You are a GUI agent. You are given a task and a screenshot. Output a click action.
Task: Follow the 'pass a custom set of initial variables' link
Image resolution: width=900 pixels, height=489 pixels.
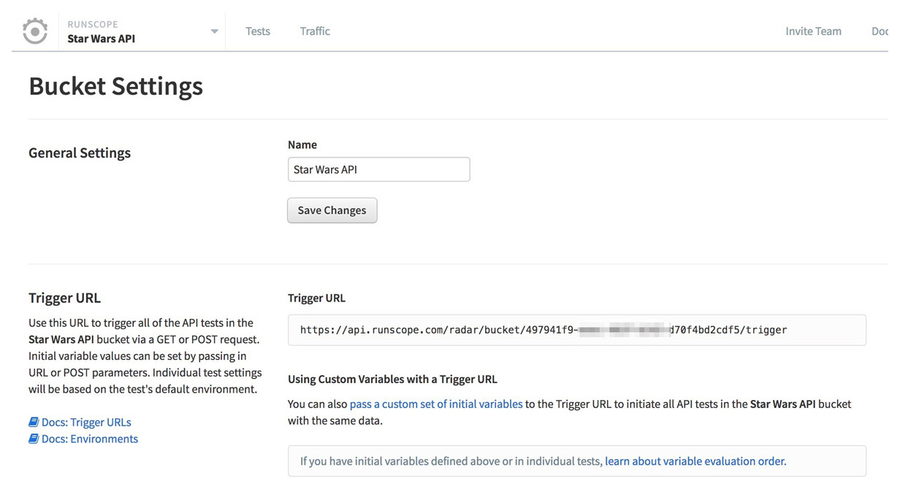coord(436,404)
